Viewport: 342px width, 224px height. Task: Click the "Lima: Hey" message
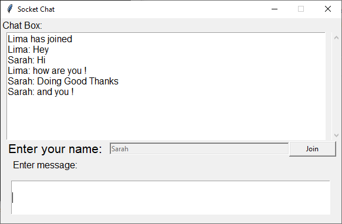[x=28, y=50]
